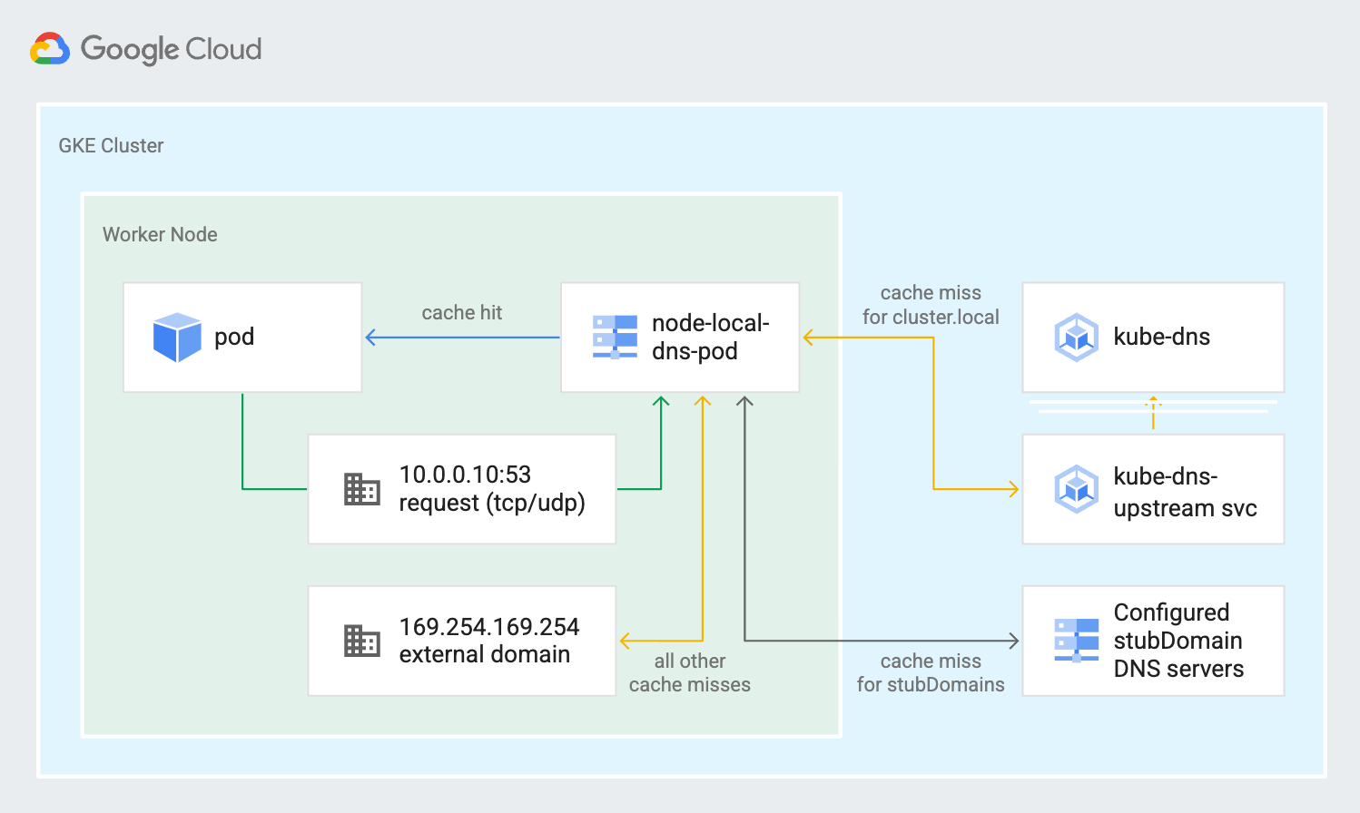Click the 'cache miss for cluster.local' label
1360x813 pixels.
coord(931,305)
